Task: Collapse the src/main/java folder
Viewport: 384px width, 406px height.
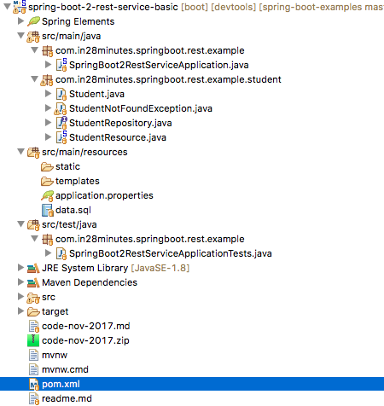Action: coord(20,36)
